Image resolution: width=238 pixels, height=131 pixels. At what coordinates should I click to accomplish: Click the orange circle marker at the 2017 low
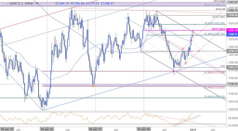(x=94, y=86)
